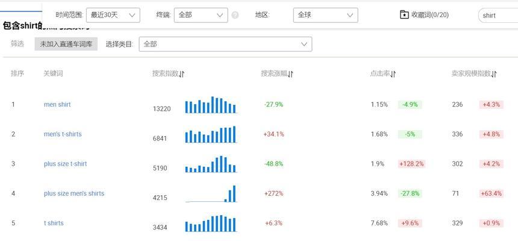The height and width of the screenshot is (241, 518).
Task: Click the 卖家规模指数 column header text
Action: pos(472,74)
